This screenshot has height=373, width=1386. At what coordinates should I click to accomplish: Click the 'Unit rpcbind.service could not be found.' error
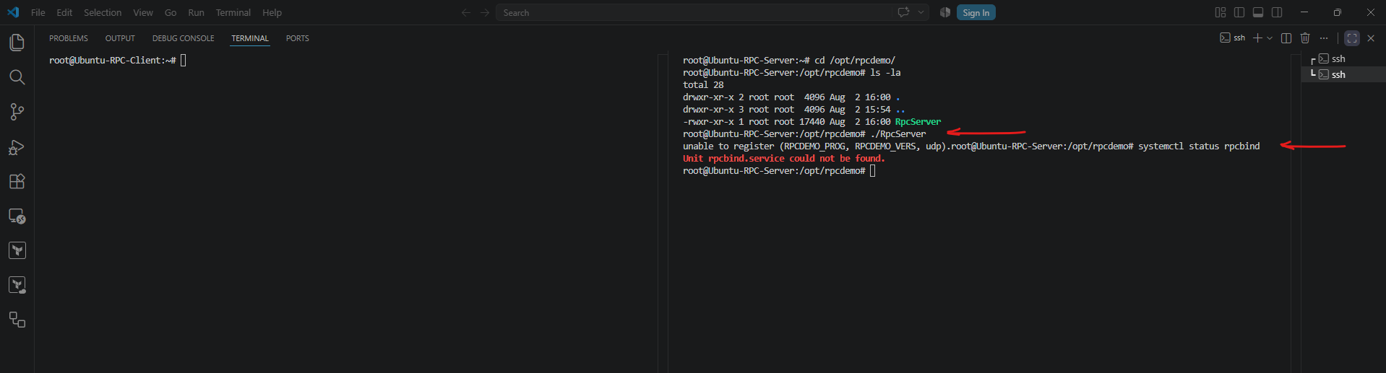pos(784,159)
